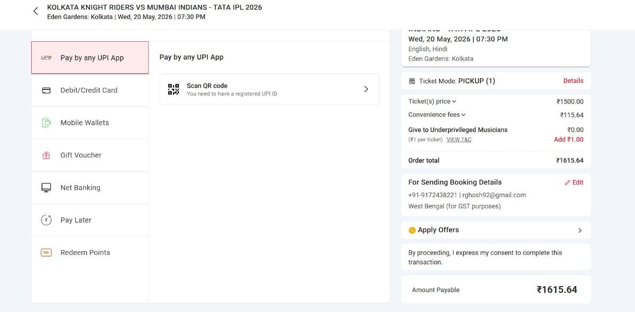This screenshot has width=635, height=312.
Task: Click the Gift Voucher present icon
Action: point(46,155)
